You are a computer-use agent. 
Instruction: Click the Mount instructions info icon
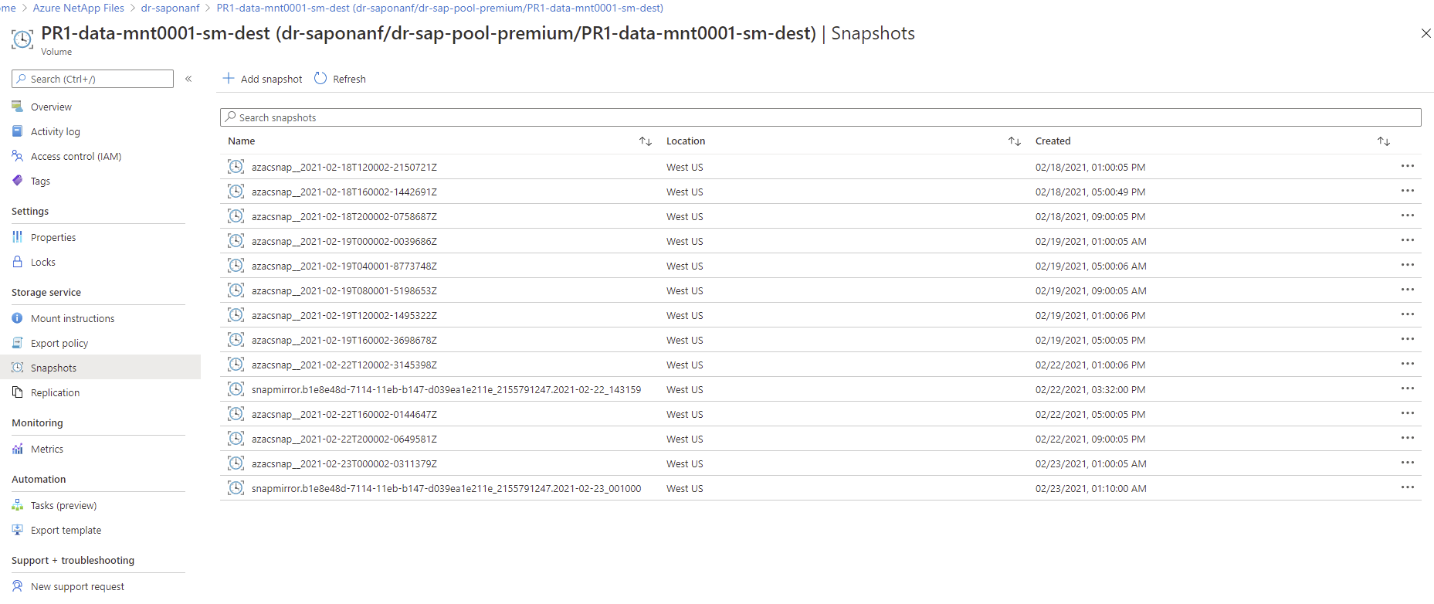[17, 318]
